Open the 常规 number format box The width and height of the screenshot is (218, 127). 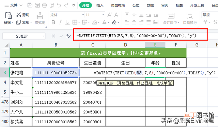[210, 15]
